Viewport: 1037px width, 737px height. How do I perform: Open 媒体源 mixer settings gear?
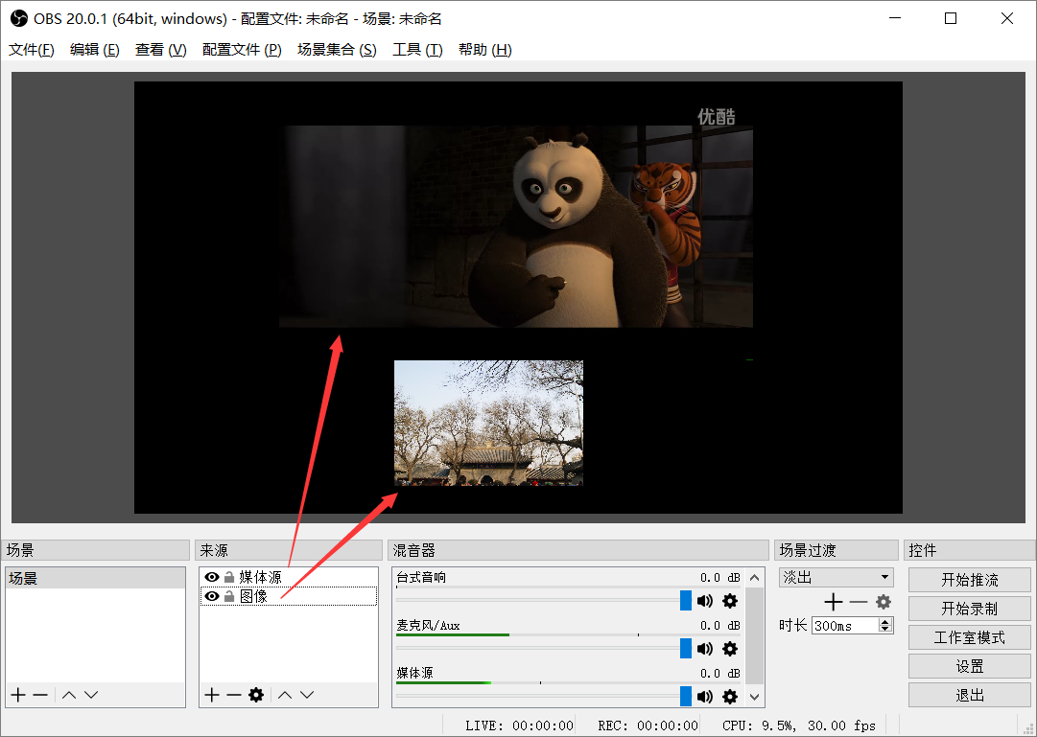pos(730,696)
